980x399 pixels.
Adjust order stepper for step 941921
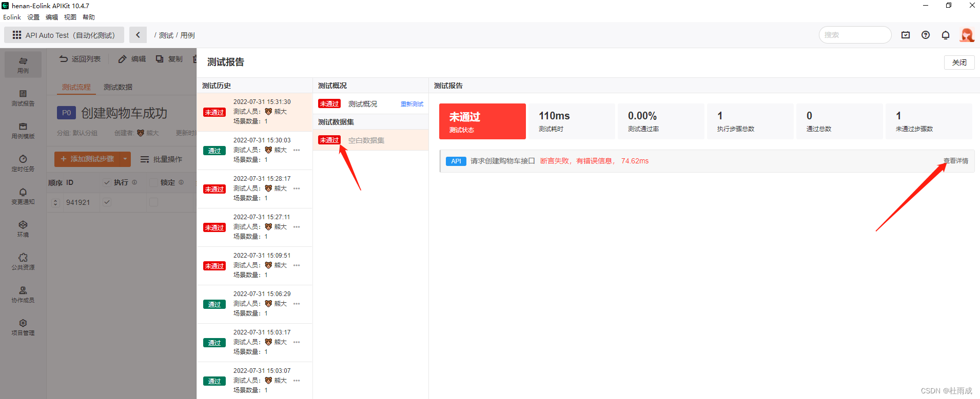55,203
